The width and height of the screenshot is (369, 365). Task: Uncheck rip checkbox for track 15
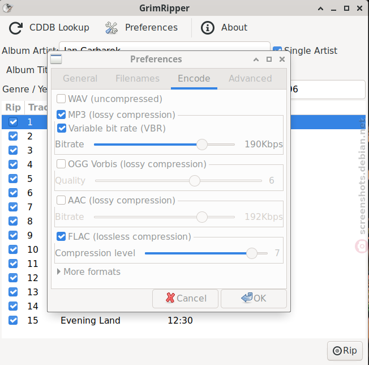click(x=13, y=320)
